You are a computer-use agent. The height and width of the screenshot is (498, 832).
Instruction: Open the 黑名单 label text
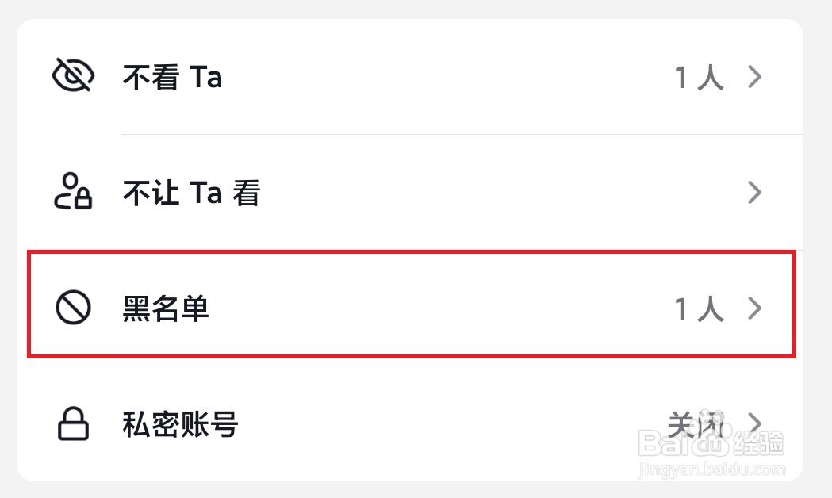[165, 308]
